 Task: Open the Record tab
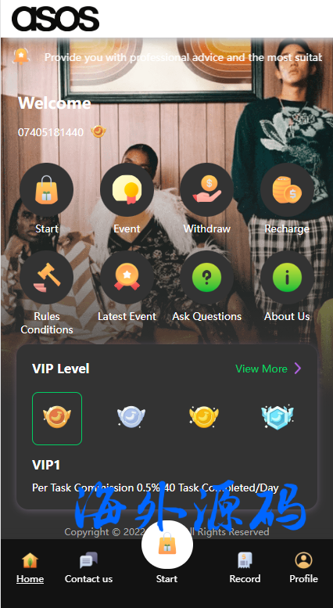coord(245,568)
